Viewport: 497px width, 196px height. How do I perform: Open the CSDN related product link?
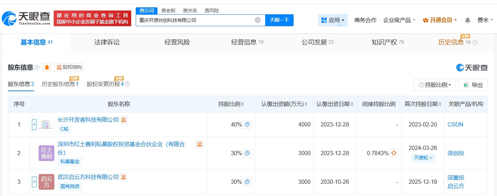[455, 124]
